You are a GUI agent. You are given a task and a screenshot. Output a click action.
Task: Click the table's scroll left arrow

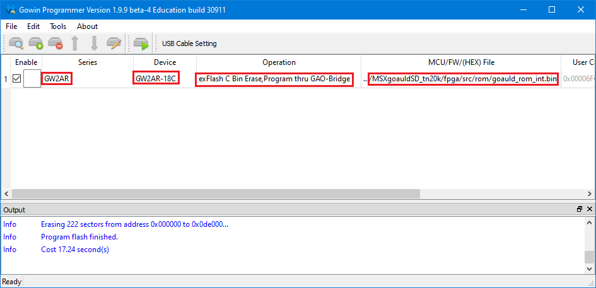5,193
